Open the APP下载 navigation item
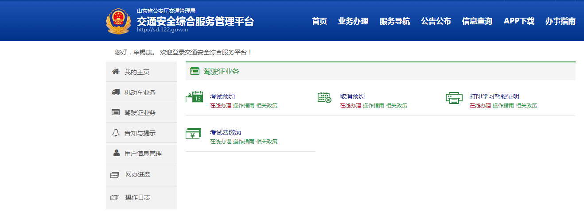Screen dimensions: 584x211 [x=519, y=21]
